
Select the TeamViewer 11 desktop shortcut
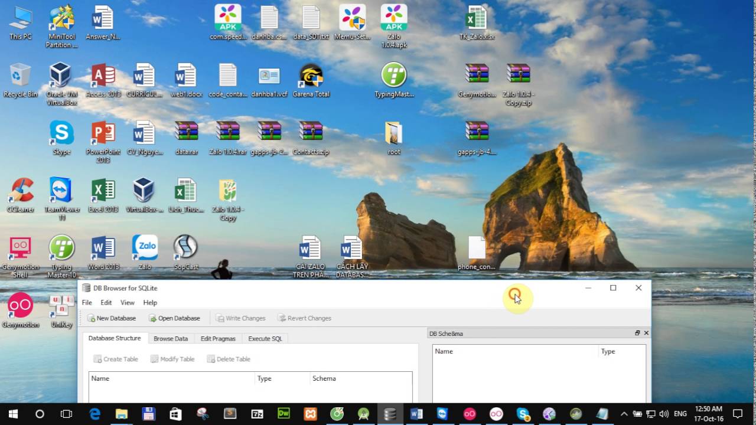(x=62, y=199)
